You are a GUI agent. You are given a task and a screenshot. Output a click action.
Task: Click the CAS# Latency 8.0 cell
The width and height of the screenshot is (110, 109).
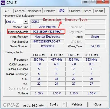(x=91, y=64)
